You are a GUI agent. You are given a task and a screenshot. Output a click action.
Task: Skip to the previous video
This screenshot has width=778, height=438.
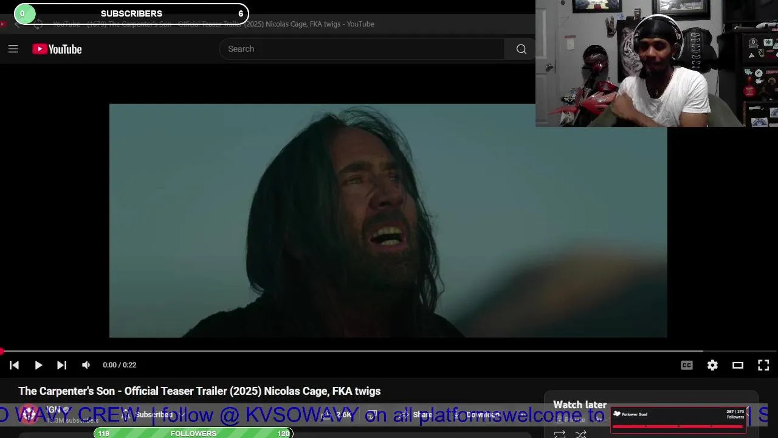pyautogui.click(x=15, y=365)
